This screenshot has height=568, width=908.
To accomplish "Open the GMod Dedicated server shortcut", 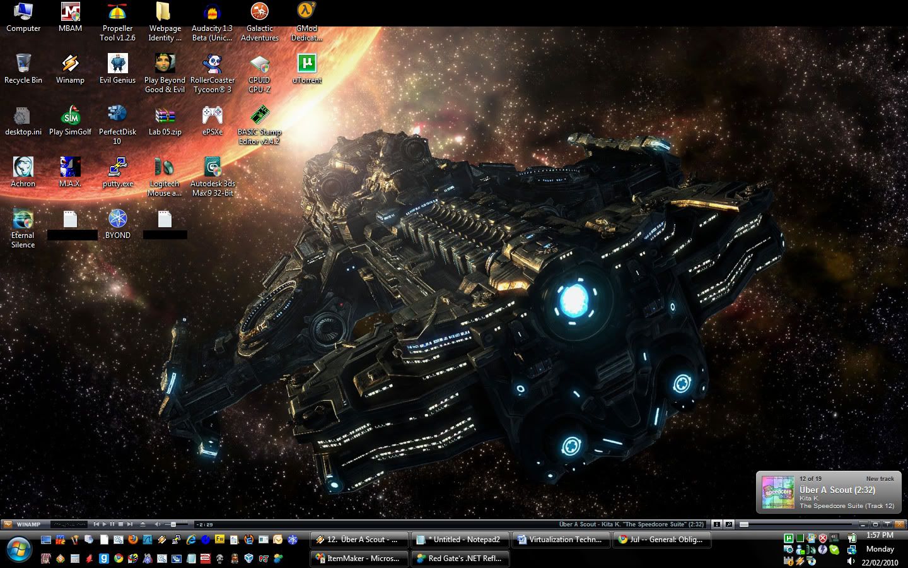I will tap(306, 21).
